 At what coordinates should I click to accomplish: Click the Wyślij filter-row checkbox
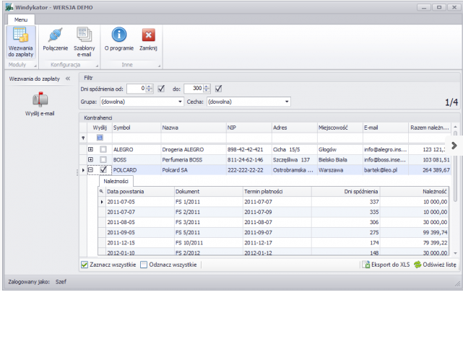(x=100, y=138)
